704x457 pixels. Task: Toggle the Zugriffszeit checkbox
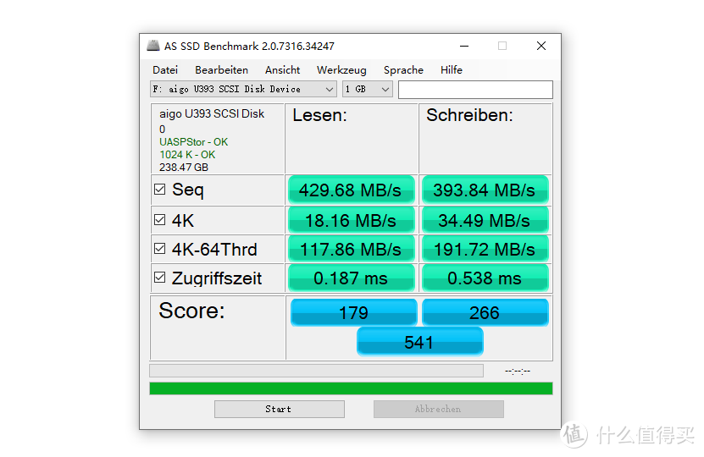(x=160, y=278)
